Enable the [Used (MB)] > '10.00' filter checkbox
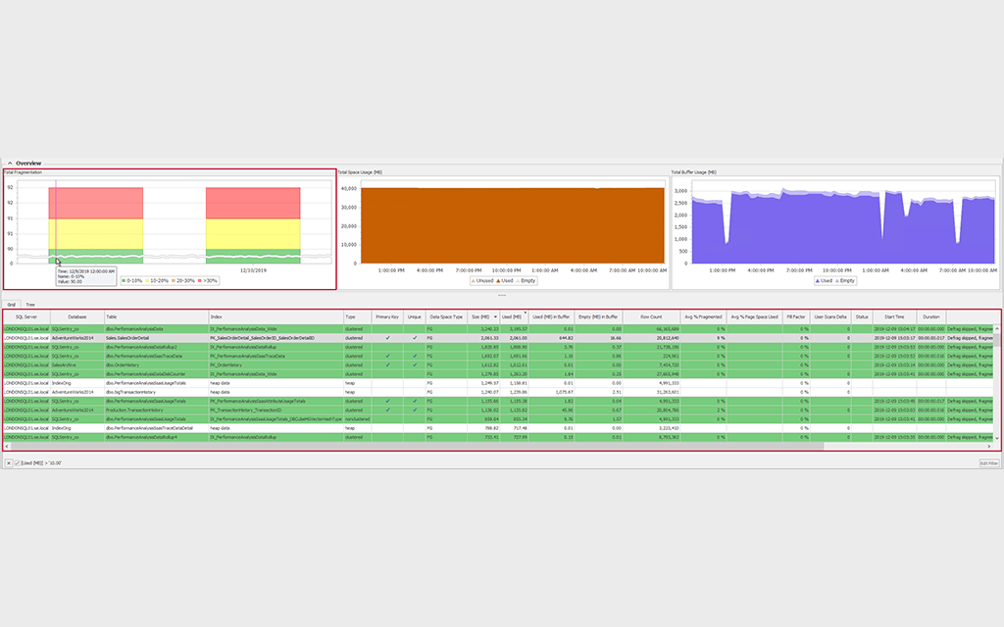Viewport: 1004px width, 627px height. 18,463
